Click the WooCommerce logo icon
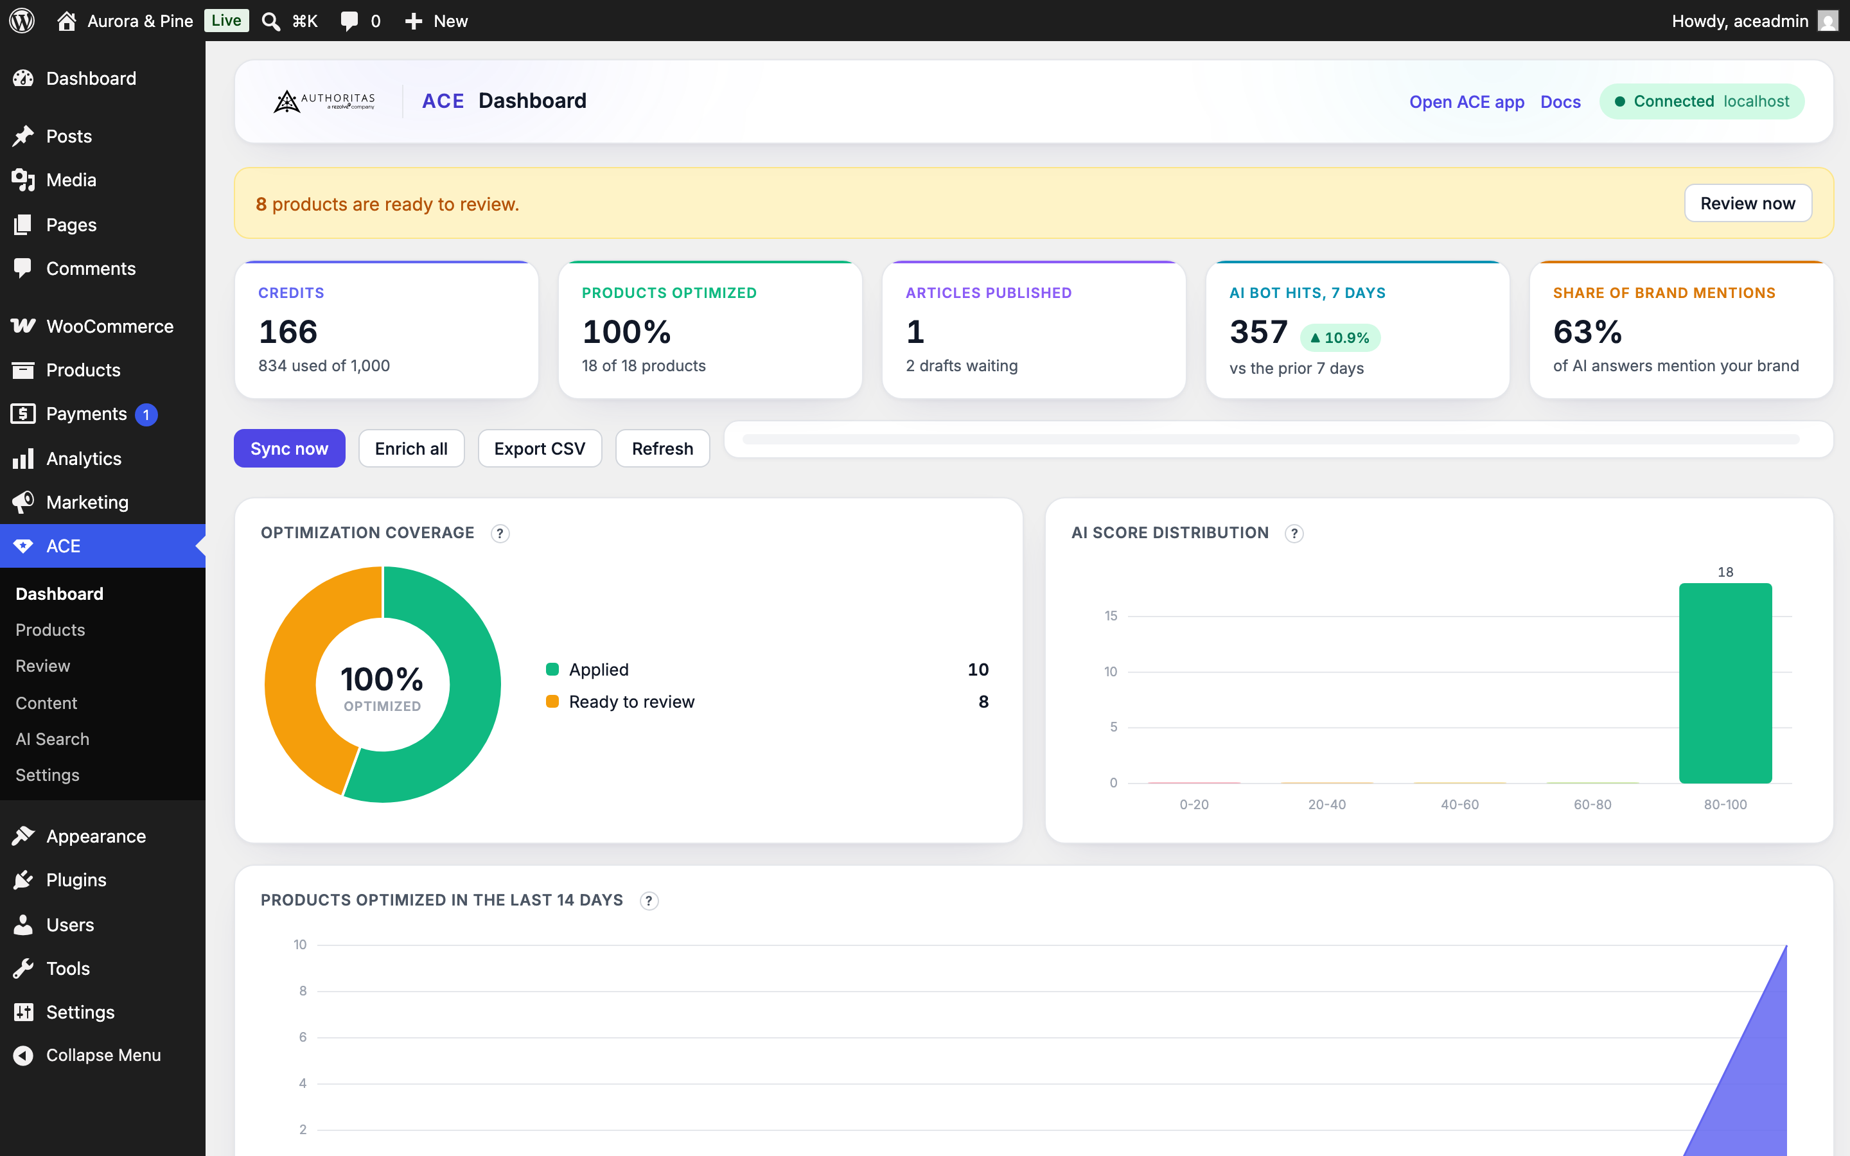 click(23, 326)
